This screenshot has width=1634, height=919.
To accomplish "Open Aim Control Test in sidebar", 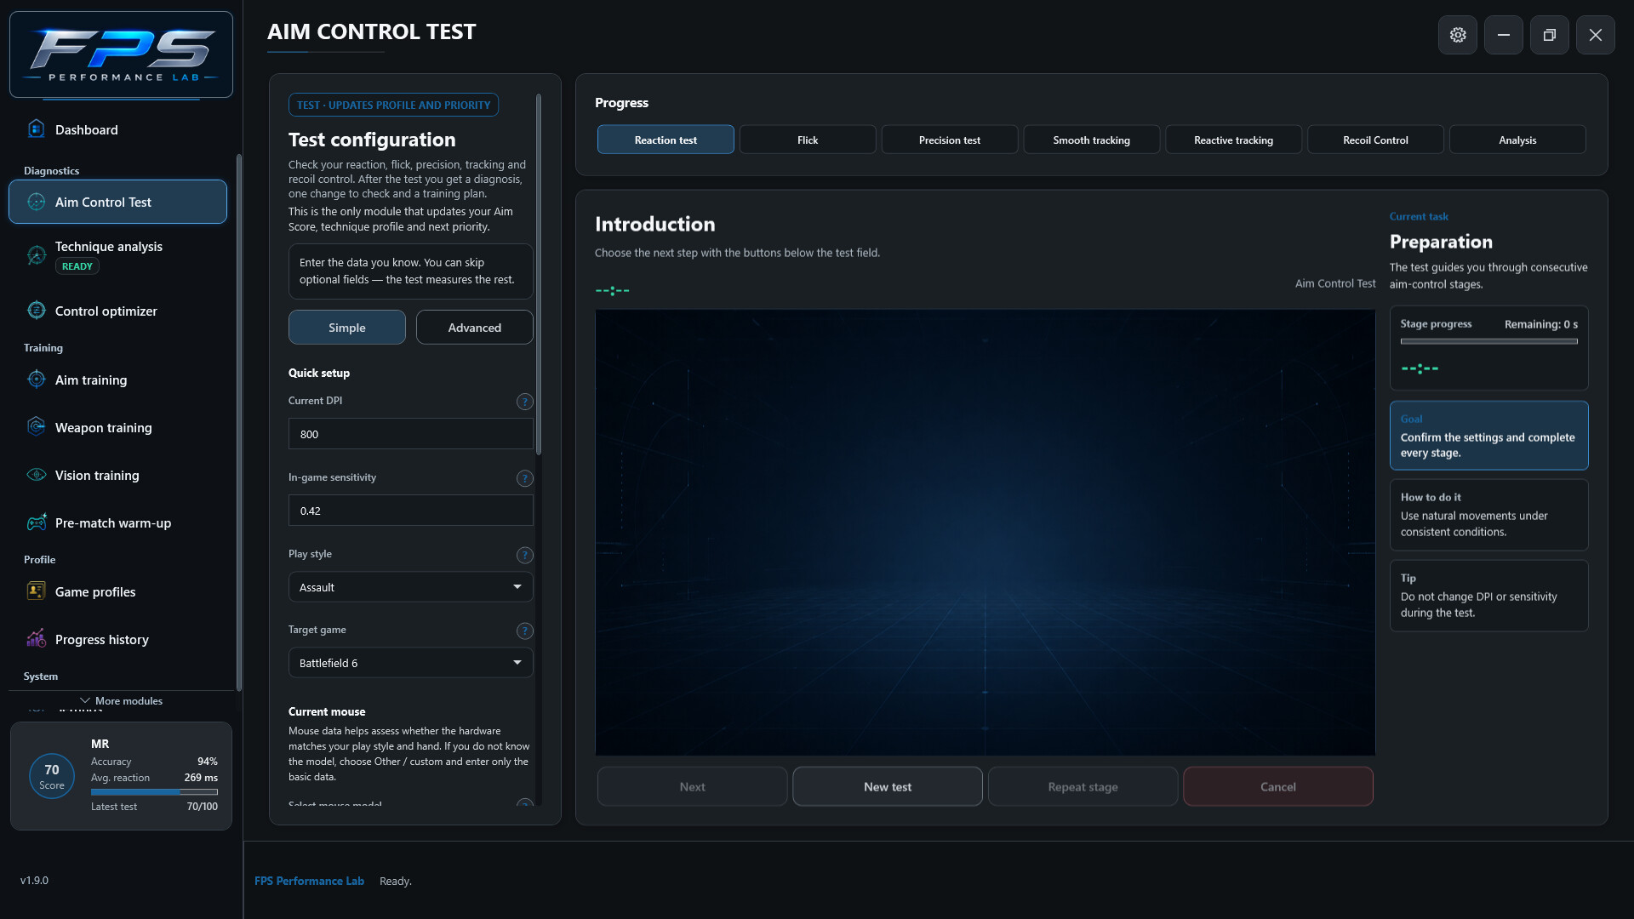I will tap(117, 202).
